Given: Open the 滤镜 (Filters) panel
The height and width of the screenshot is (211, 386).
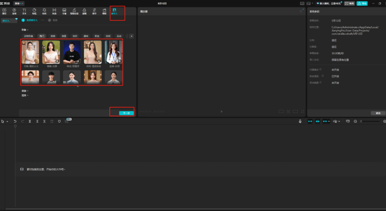Looking at the screenshot, I should click(84, 11).
